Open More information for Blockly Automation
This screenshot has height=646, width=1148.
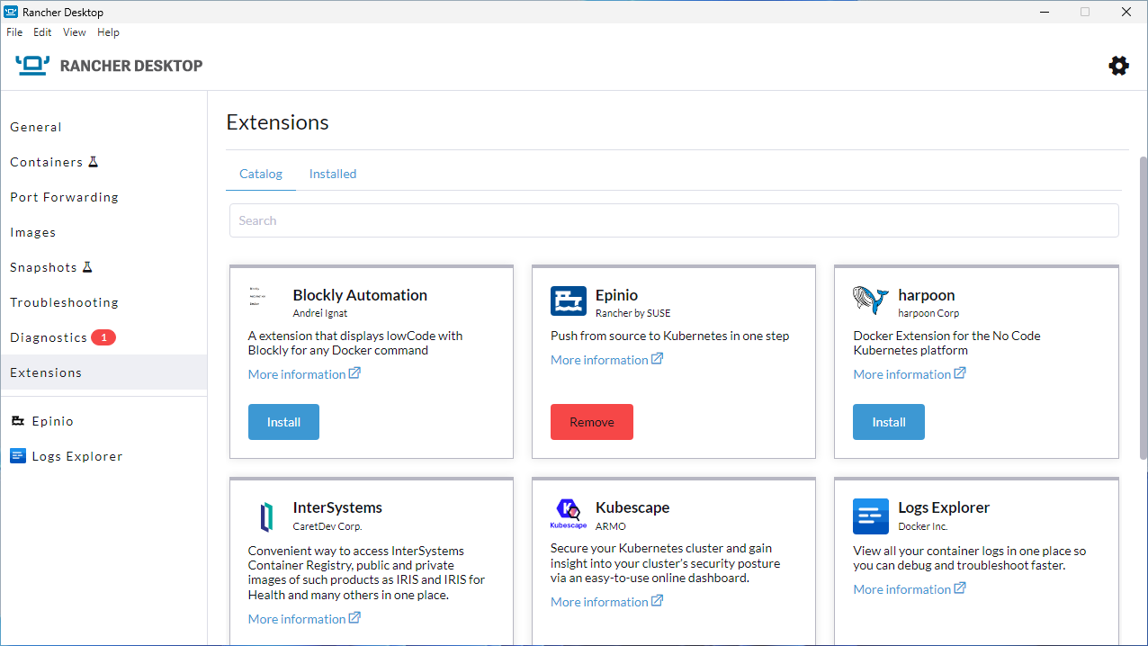(x=297, y=374)
